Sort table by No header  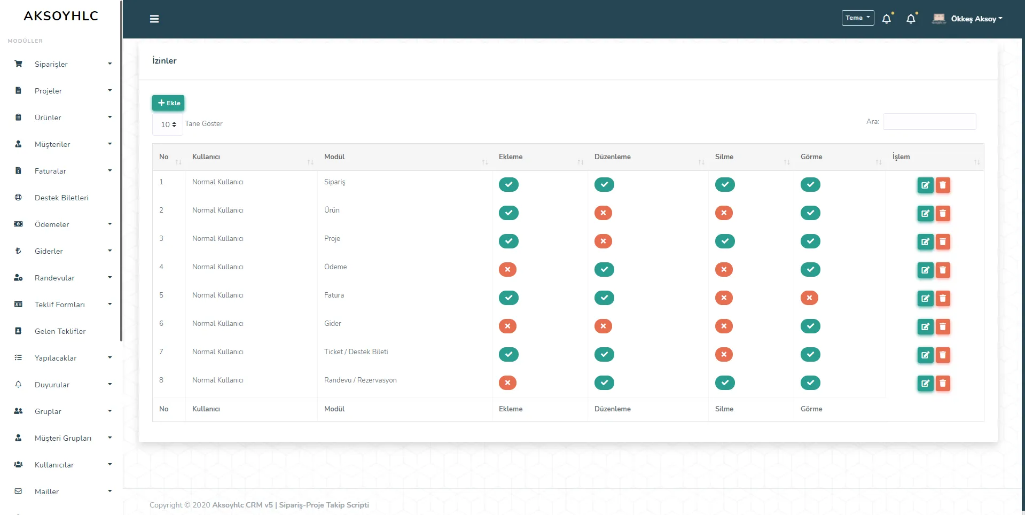point(169,157)
